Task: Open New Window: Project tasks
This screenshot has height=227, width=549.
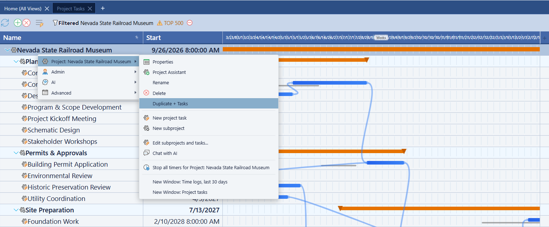Action: (x=209, y=192)
